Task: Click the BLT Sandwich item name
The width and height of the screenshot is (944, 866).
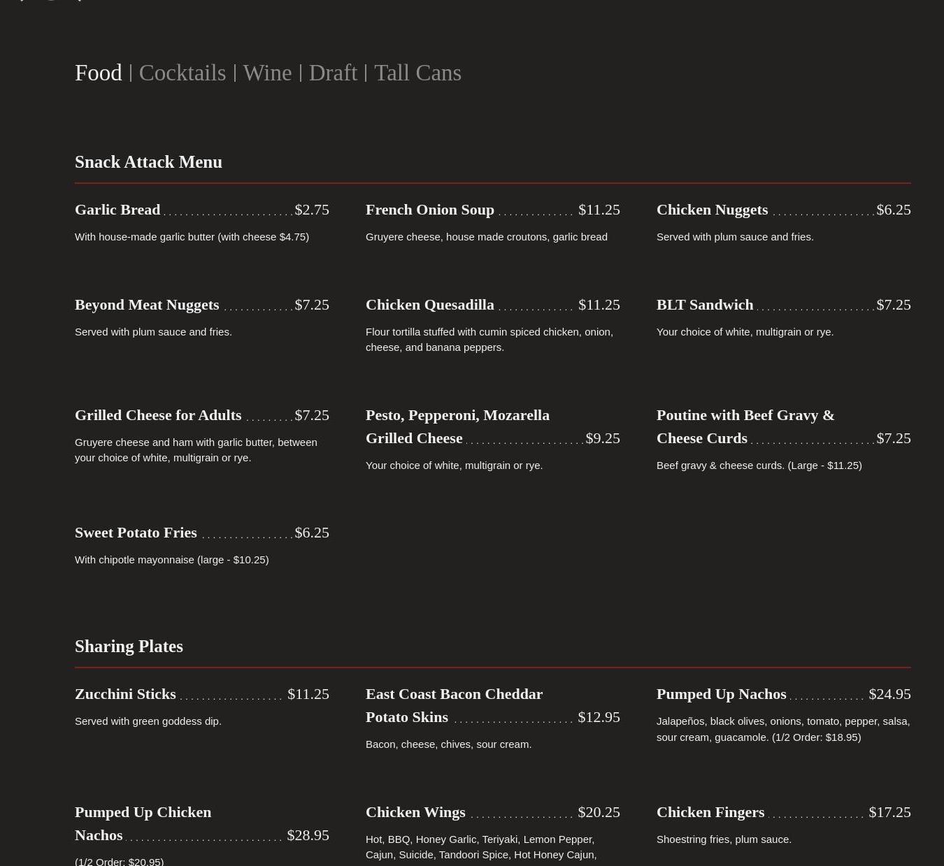Action: [705, 305]
